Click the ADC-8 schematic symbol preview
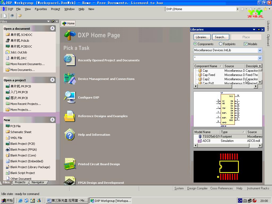 228,109
